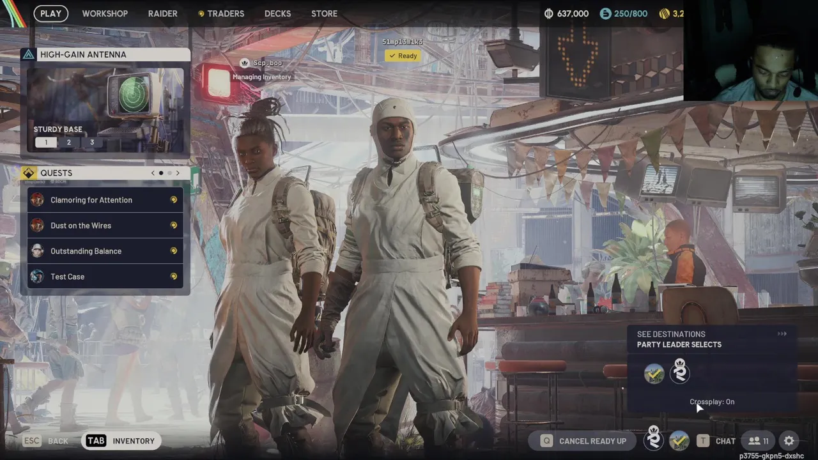818x460 pixels.
Task: Click the ESC key hint
Action: (31, 441)
